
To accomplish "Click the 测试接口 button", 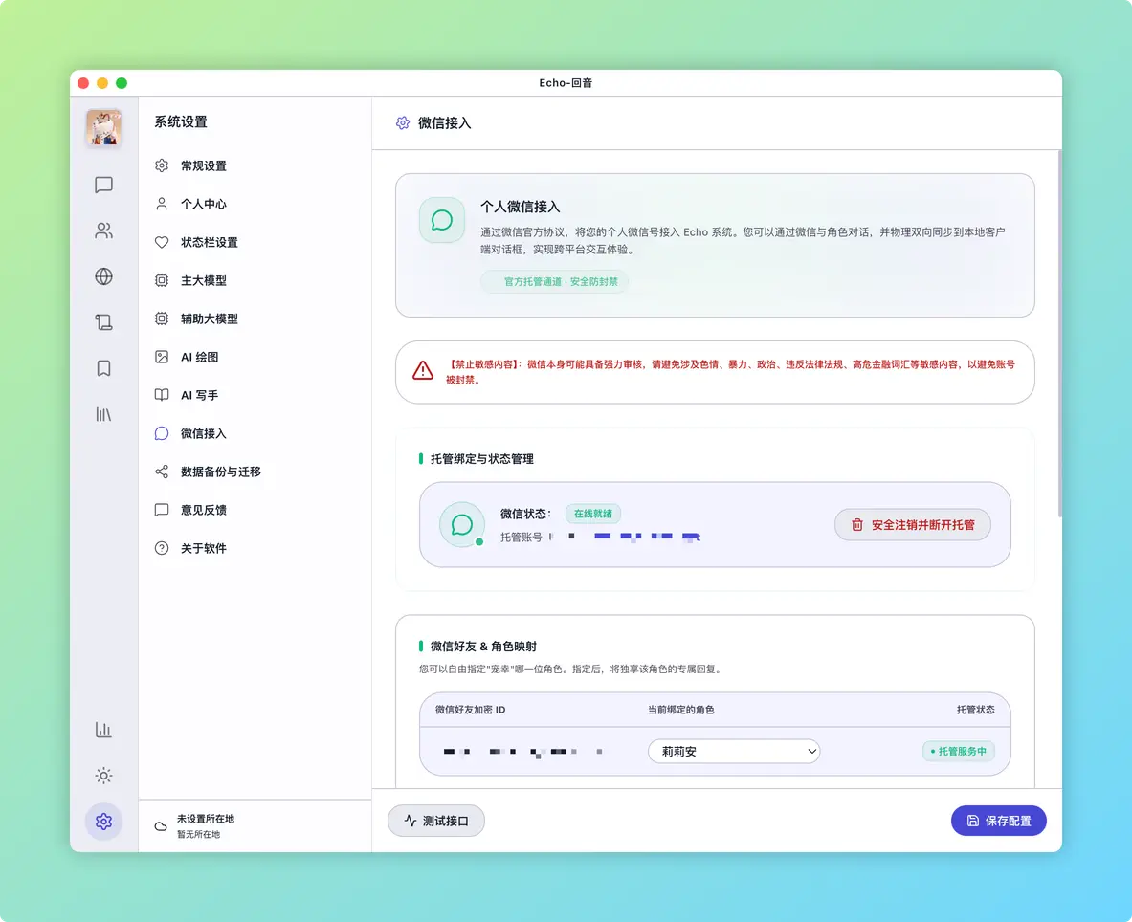I will tap(436, 821).
